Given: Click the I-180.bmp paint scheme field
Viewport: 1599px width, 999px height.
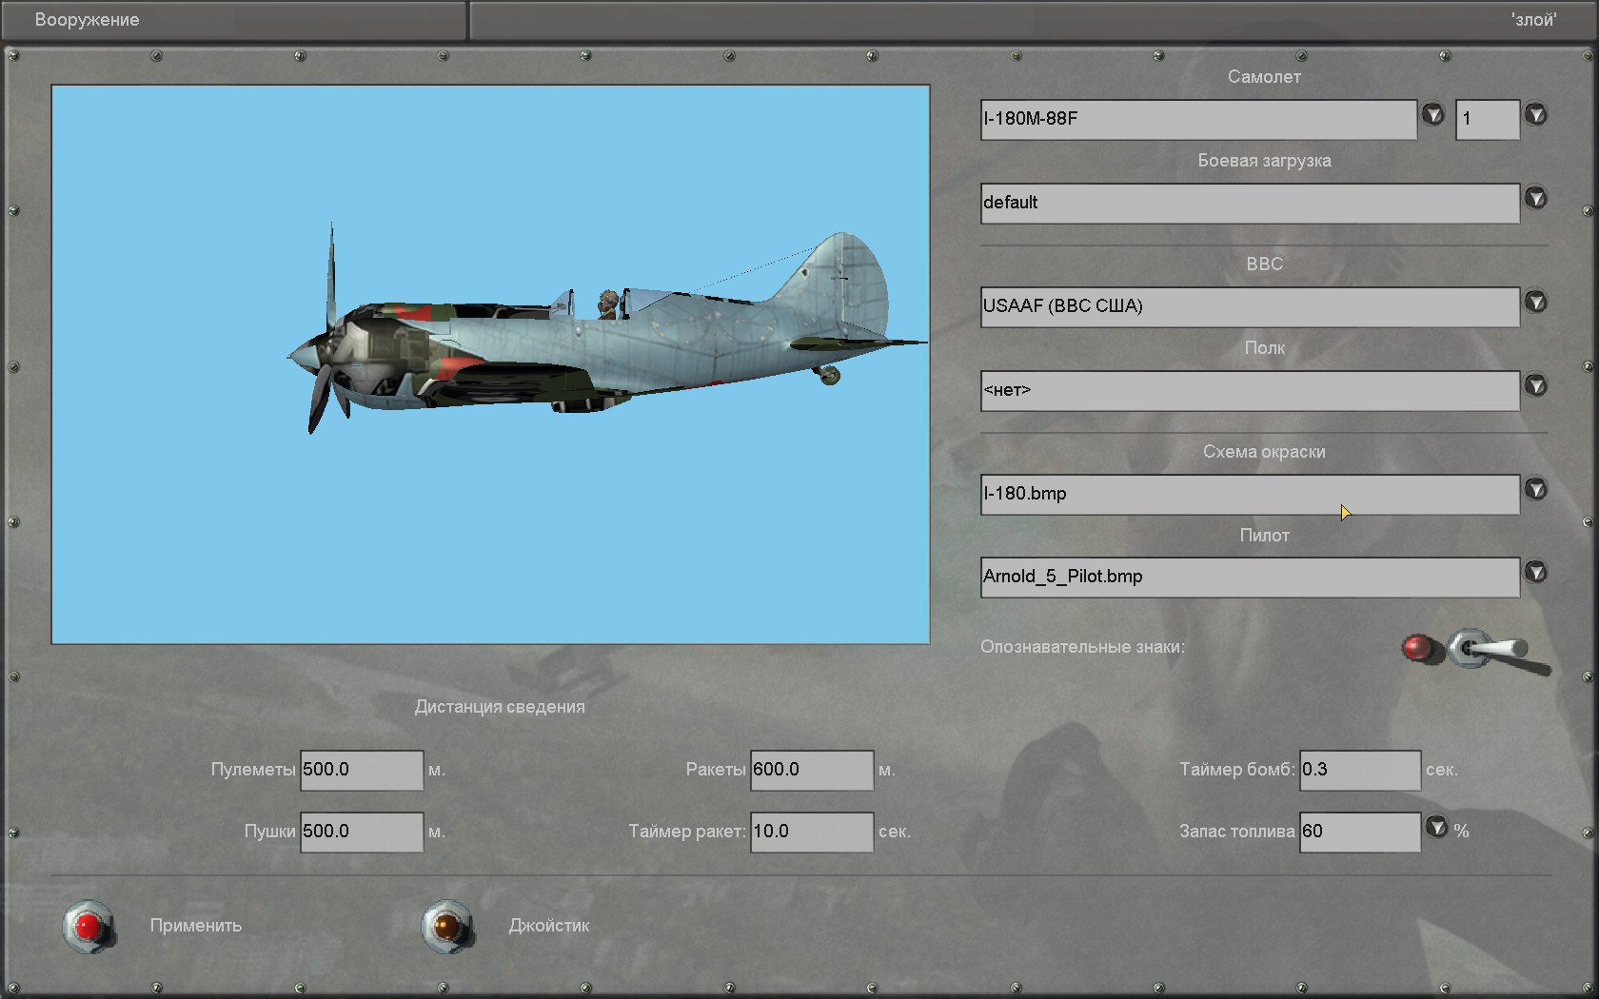Looking at the screenshot, I should point(1250,495).
